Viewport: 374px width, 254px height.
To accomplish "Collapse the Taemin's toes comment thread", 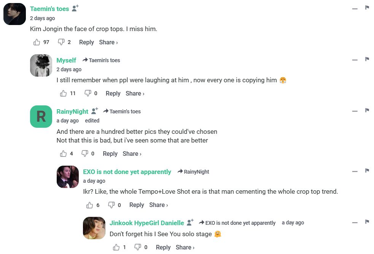I will (355, 8).
